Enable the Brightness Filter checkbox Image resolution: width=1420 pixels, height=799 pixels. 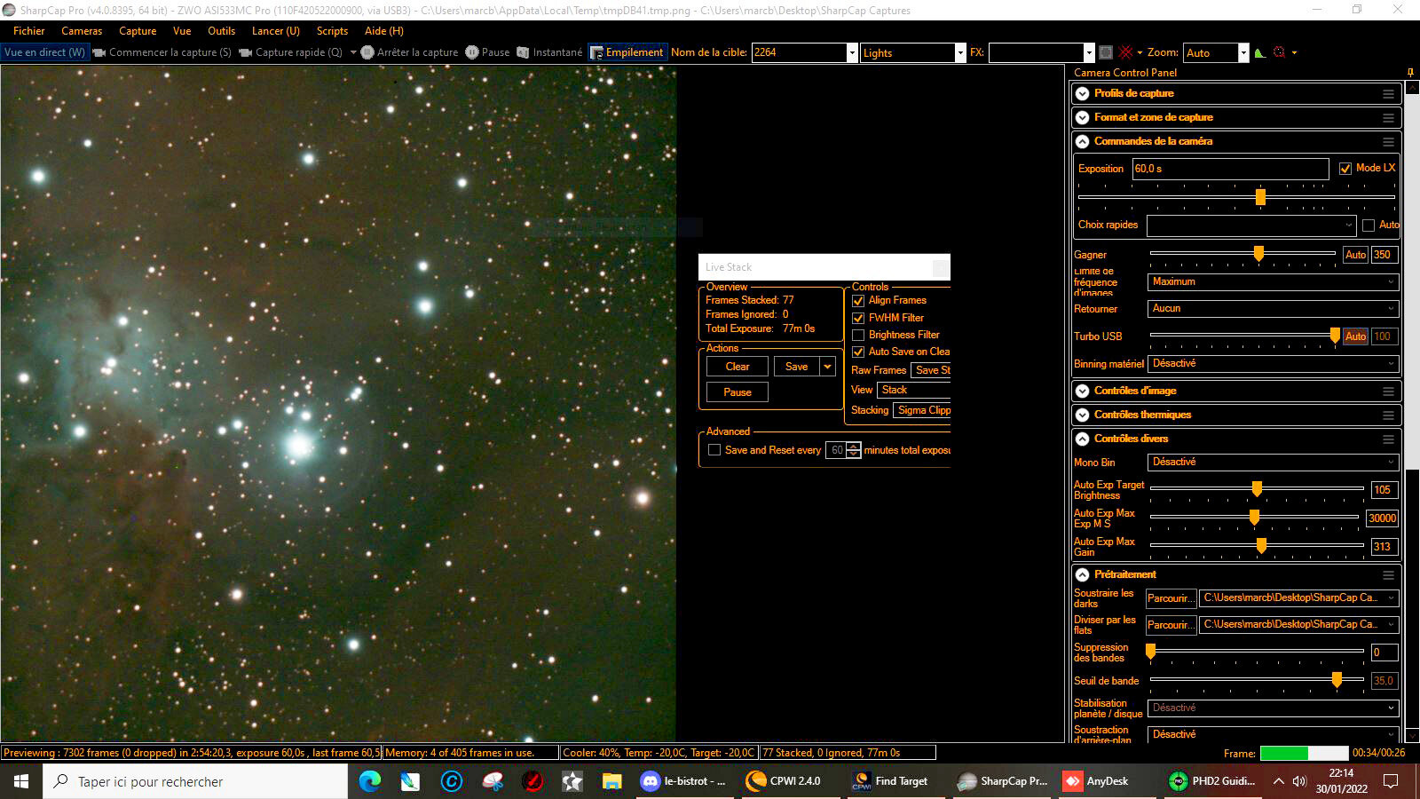[x=858, y=335]
